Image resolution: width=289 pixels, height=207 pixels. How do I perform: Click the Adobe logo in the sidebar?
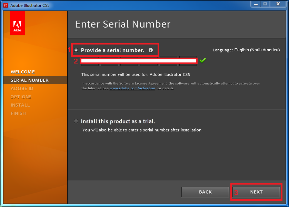pyautogui.click(x=17, y=23)
